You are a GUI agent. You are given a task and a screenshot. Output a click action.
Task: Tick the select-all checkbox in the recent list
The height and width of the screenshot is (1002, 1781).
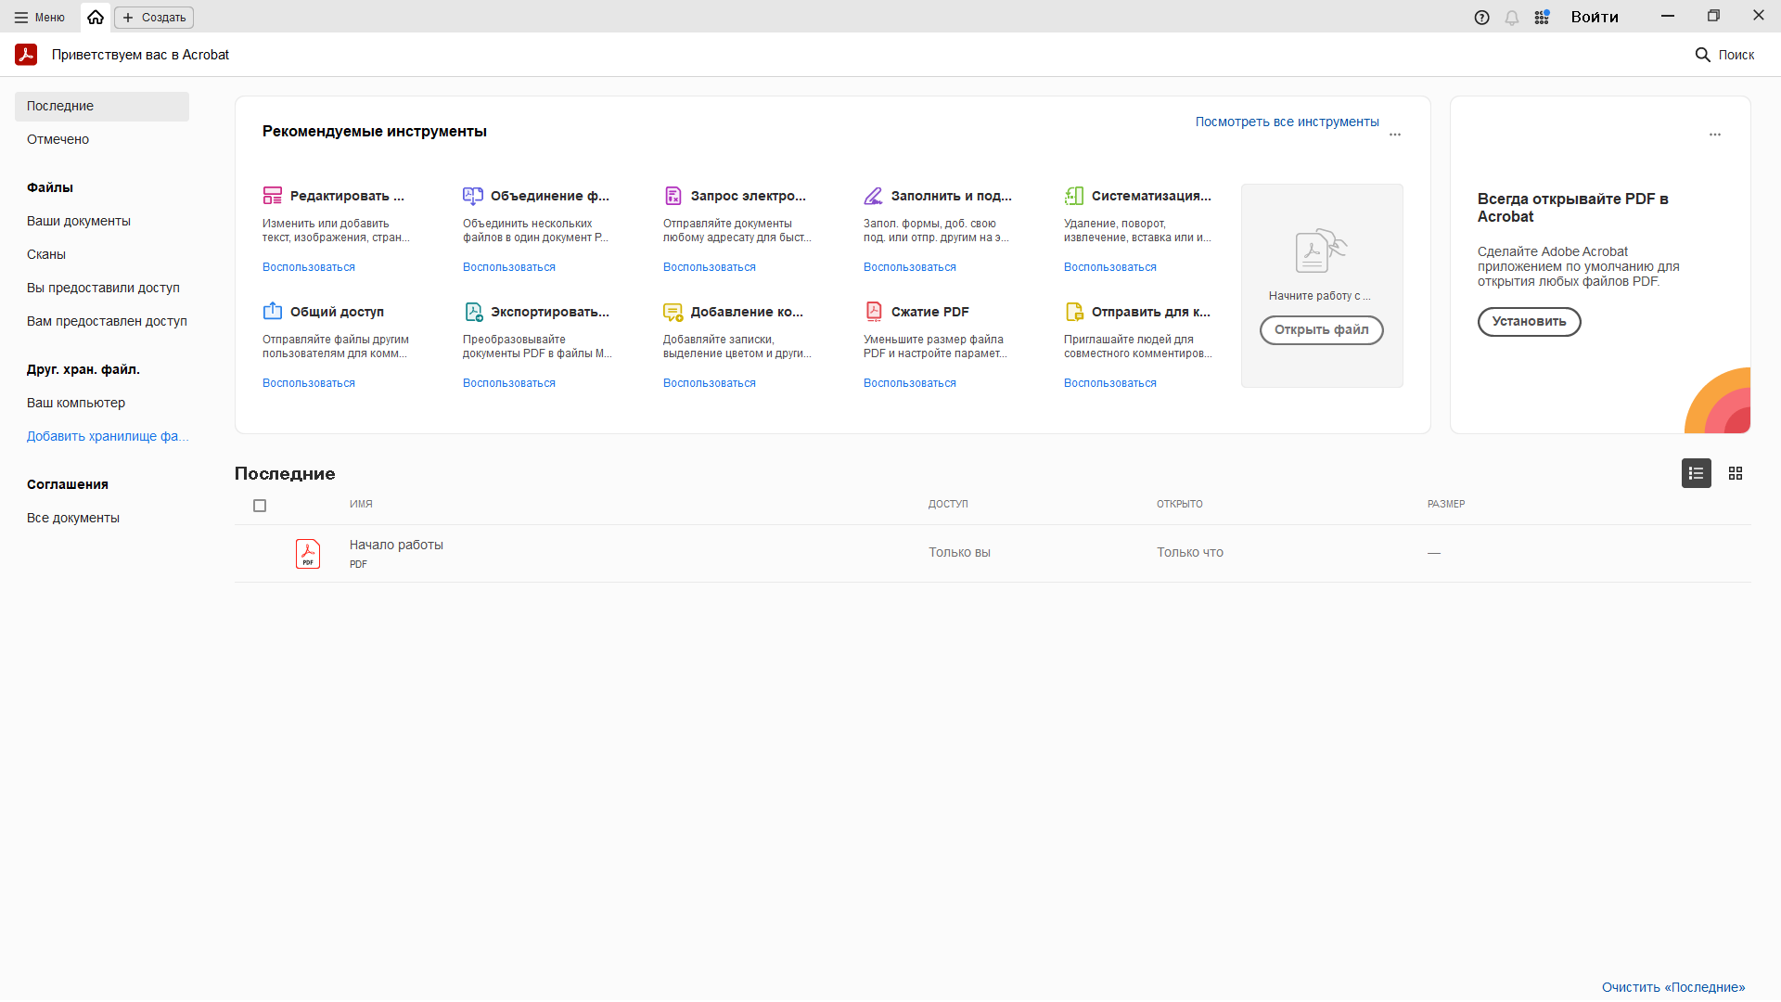(260, 506)
